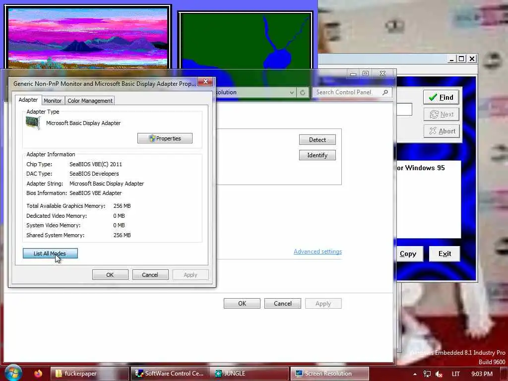Click the 'SeaBIOS VBE(C) 2011' chip type value

pos(96,164)
